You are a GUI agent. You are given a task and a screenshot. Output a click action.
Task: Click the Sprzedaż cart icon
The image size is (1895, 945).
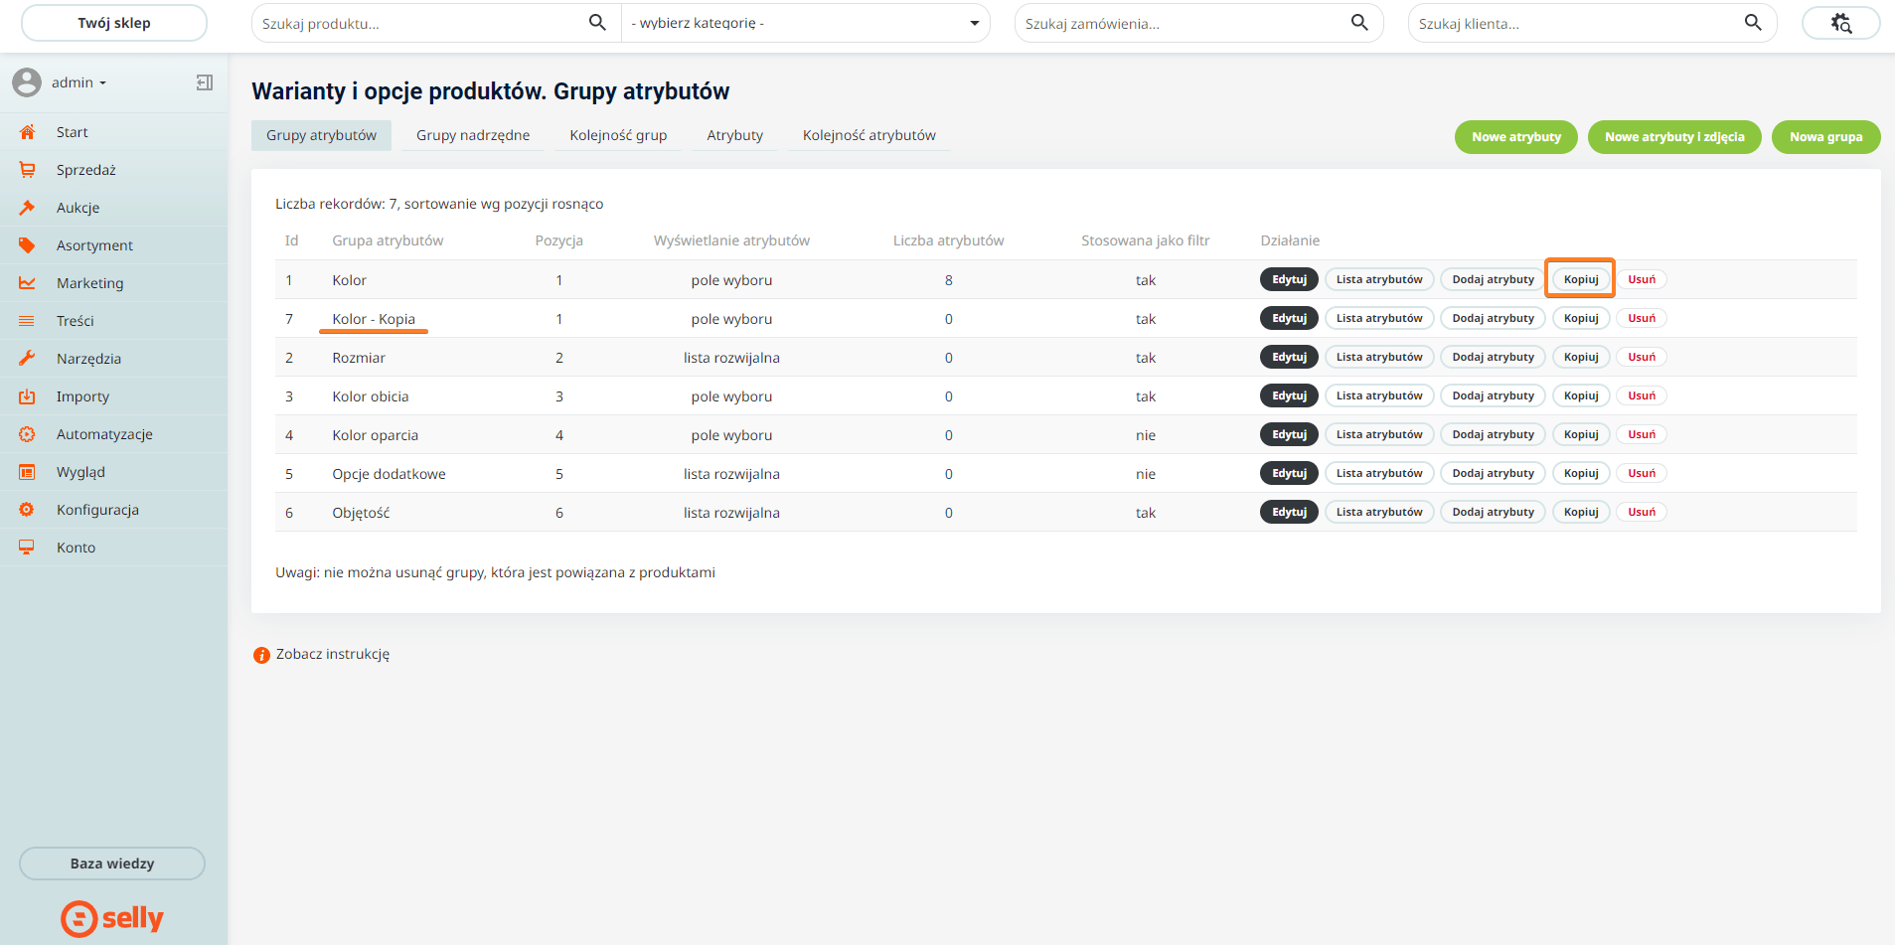click(27, 170)
